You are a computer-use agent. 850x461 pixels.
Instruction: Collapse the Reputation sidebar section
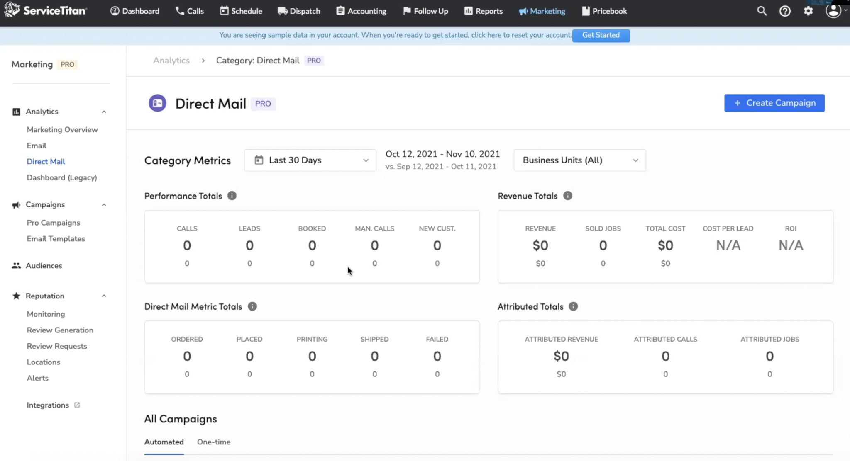point(104,296)
